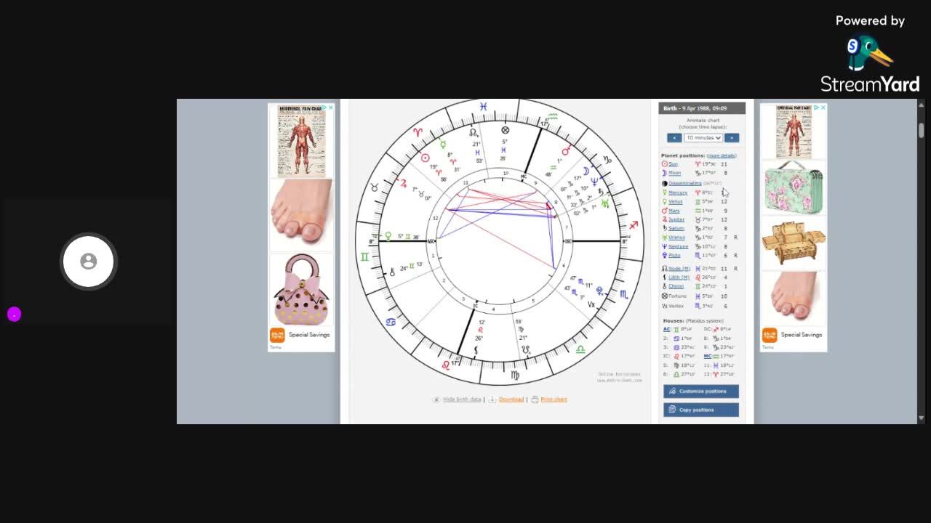The height and width of the screenshot is (523, 931).
Task: Open the 10 minutes time-lapse dropdown
Action: click(x=703, y=137)
